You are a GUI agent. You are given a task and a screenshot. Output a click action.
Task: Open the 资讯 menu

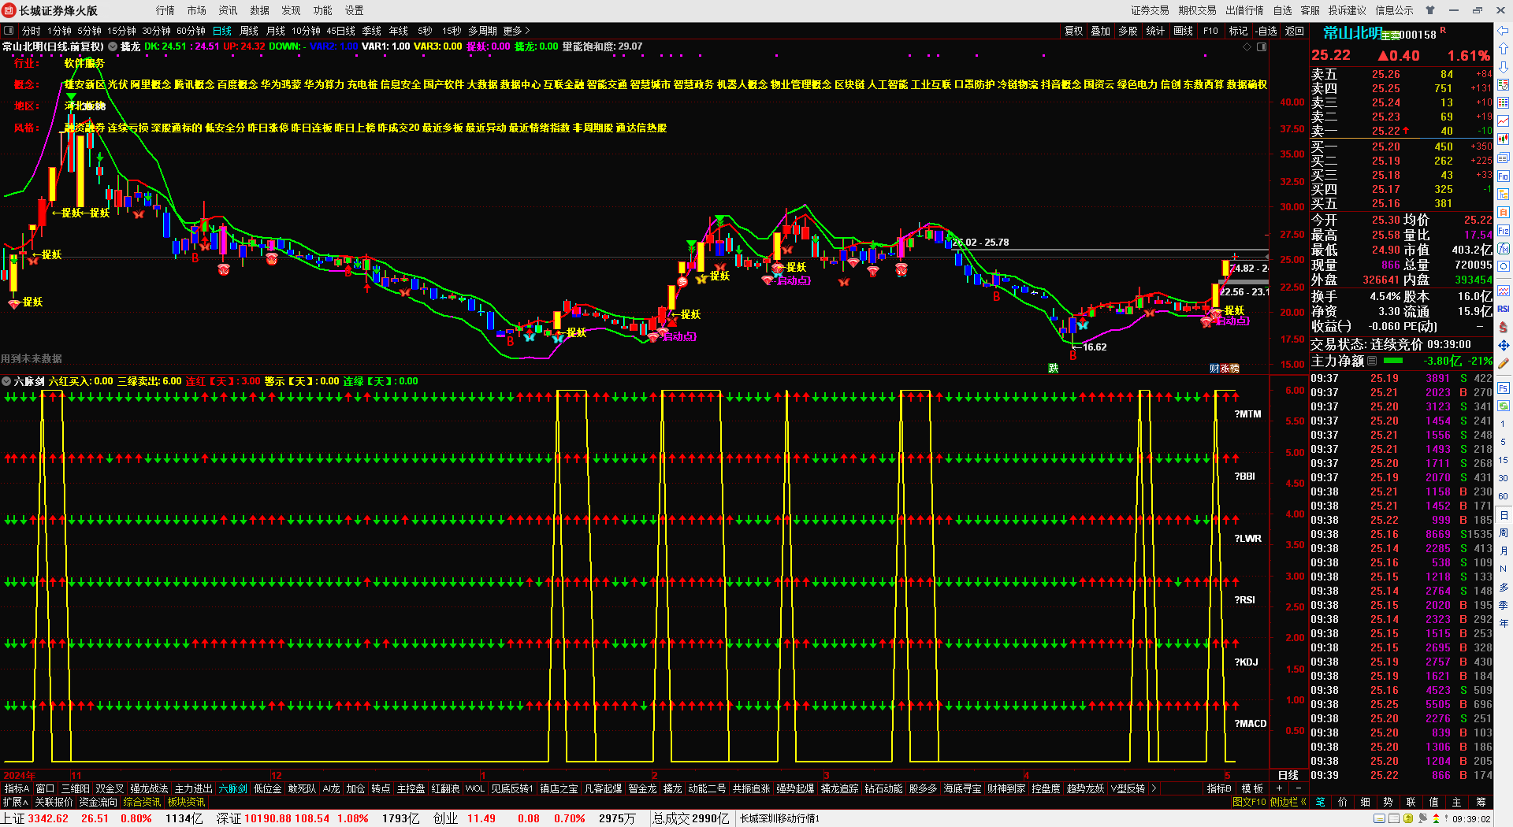click(x=228, y=10)
